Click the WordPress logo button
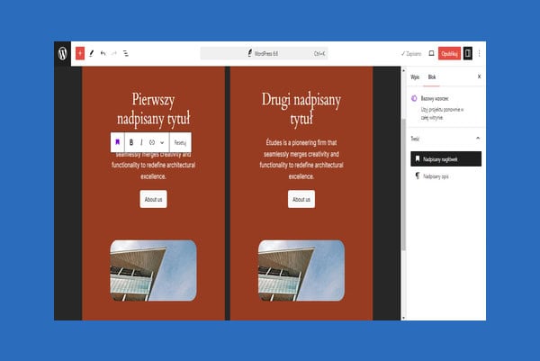The width and height of the screenshot is (540, 361). tap(62, 53)
